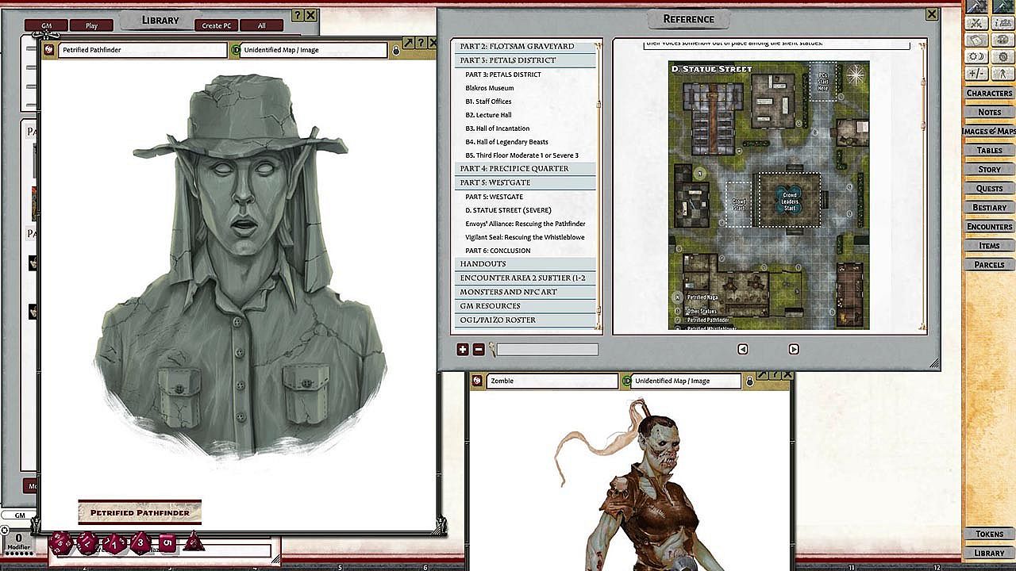Click the All filter button in Library

(x=262, y=25)
